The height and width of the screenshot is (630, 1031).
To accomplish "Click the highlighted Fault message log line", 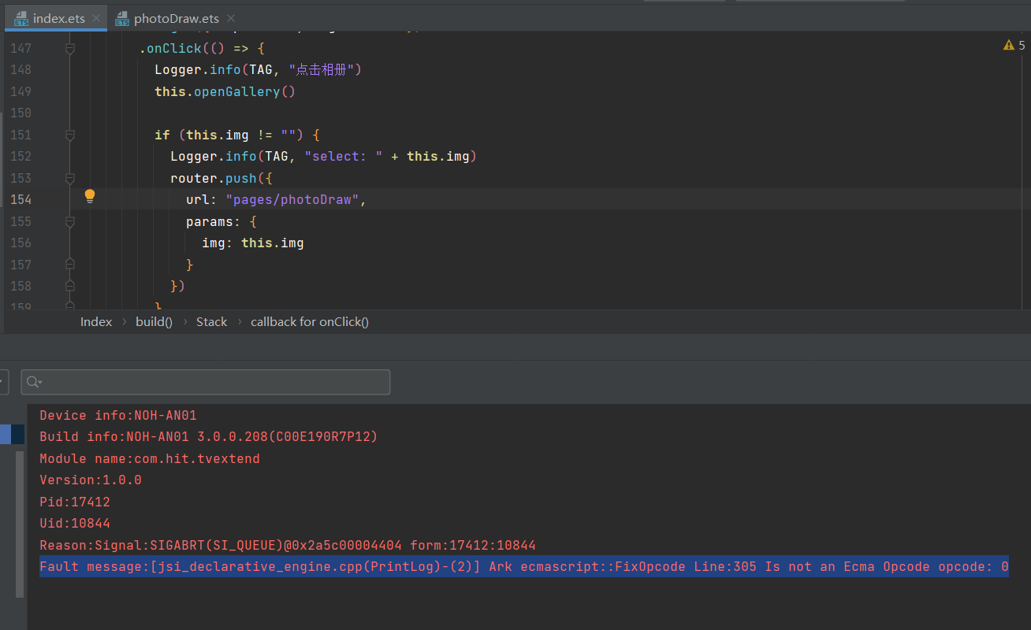I will coord(524,566).
